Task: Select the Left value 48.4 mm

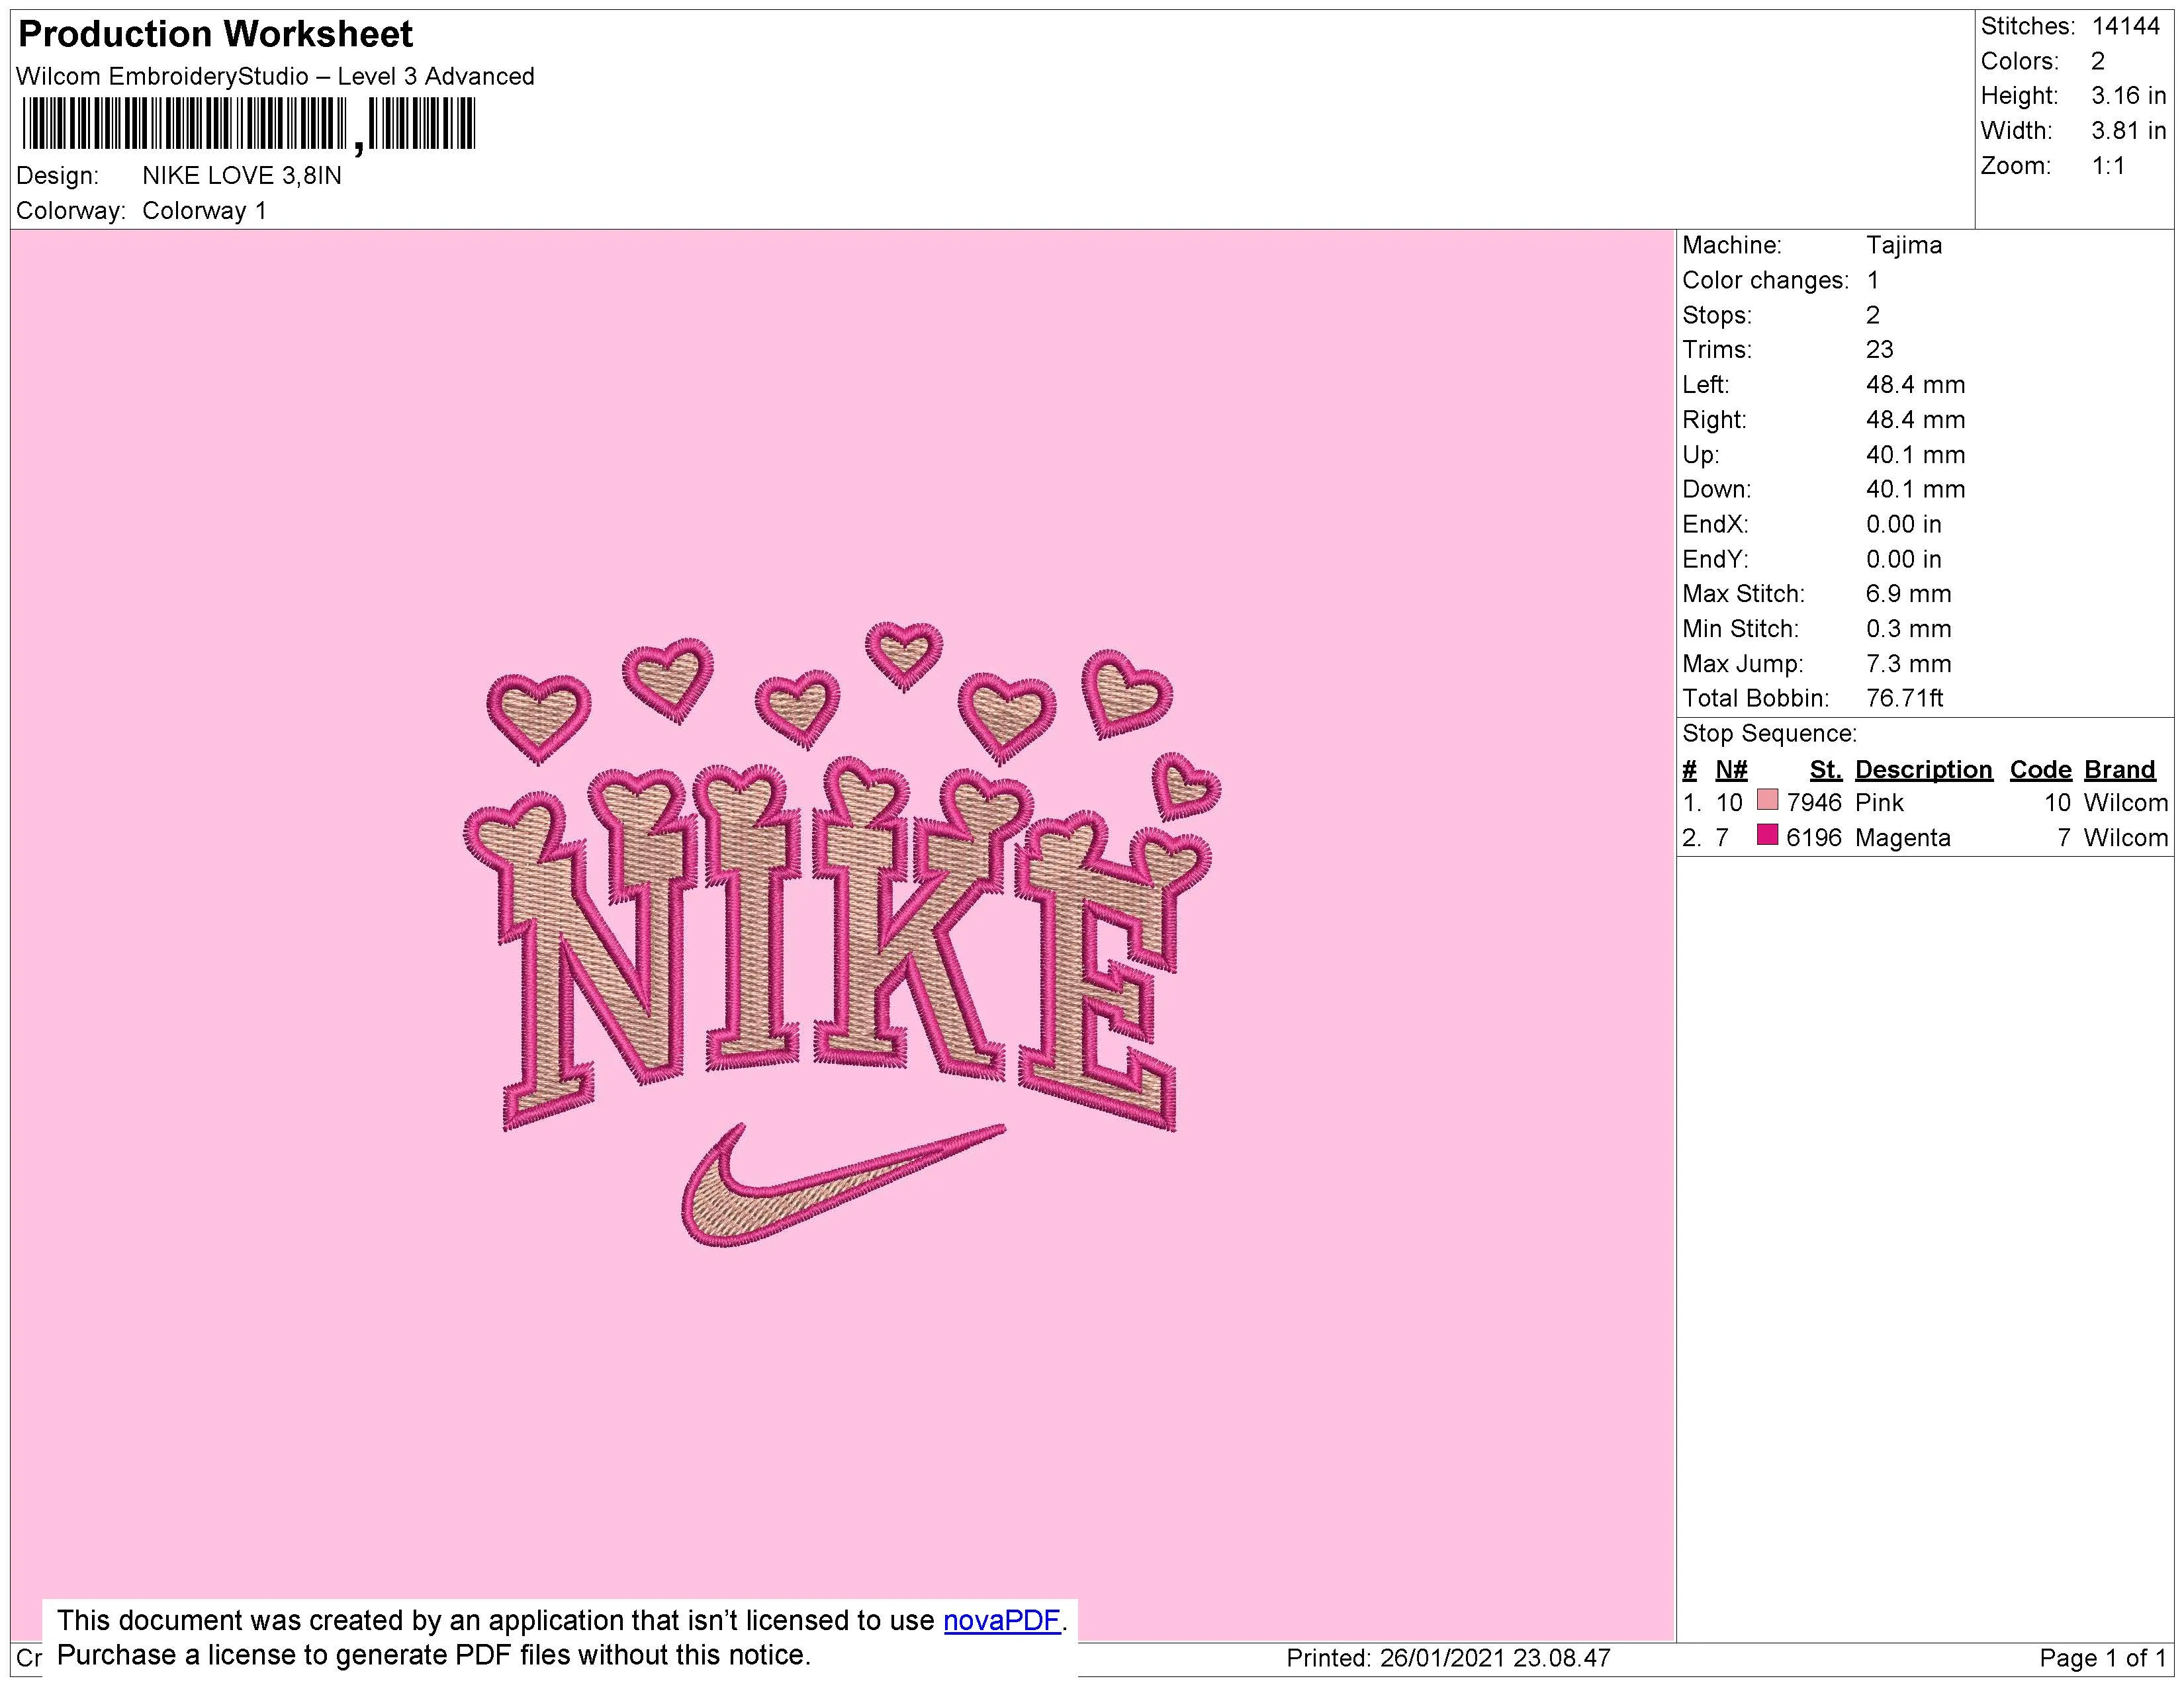Action: coord(1915,385)
